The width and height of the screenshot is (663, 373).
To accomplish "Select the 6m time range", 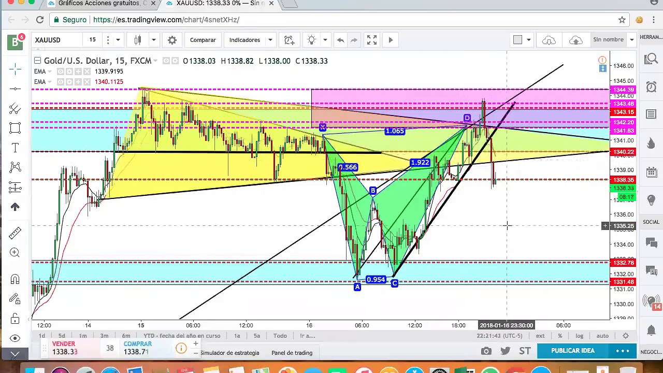I will point(126,336).
